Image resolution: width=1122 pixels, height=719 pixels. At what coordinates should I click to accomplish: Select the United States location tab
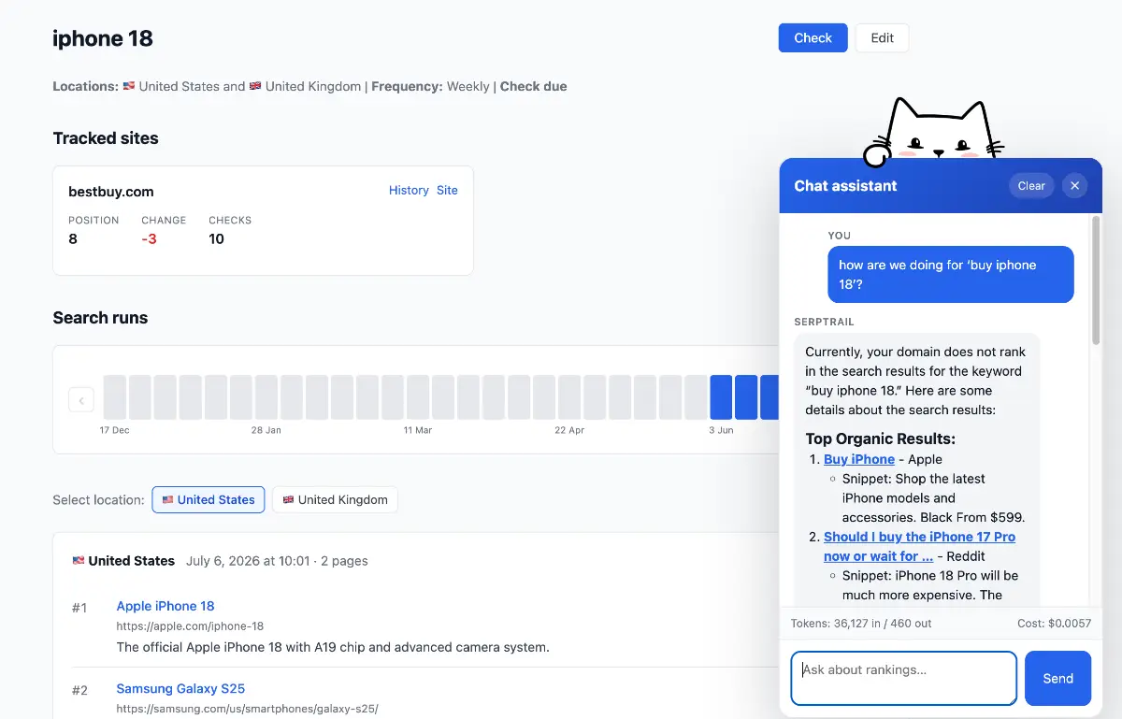coord(209,499)
